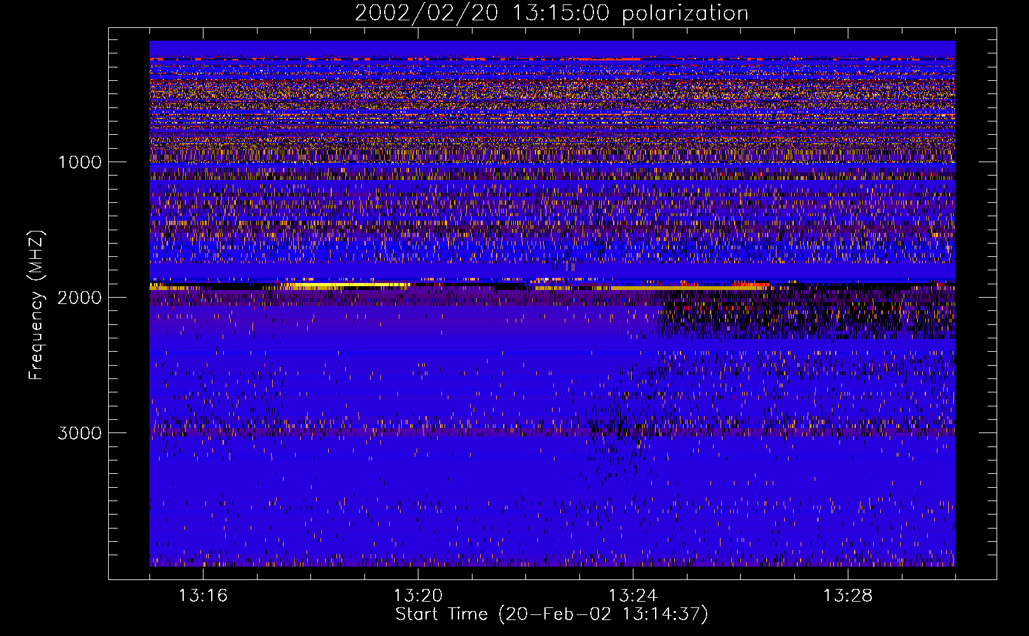Click the 13:24 time axis label

pos(633,596)
